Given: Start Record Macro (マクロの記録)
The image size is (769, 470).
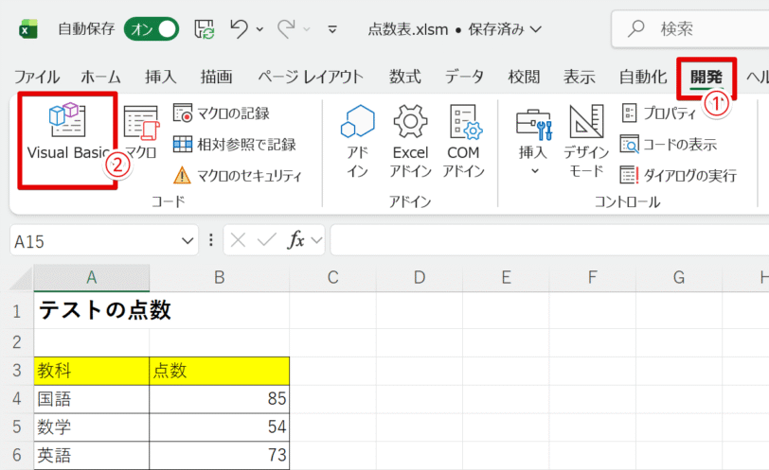Looking at the screenshot, I should (222, 113).
